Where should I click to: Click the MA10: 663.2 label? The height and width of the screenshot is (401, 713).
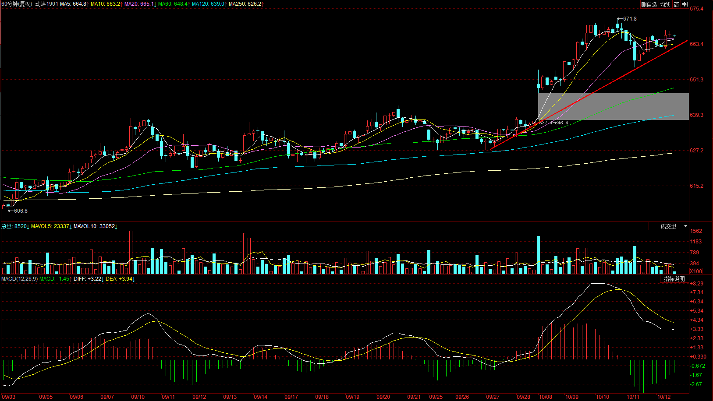click(106, 4)
